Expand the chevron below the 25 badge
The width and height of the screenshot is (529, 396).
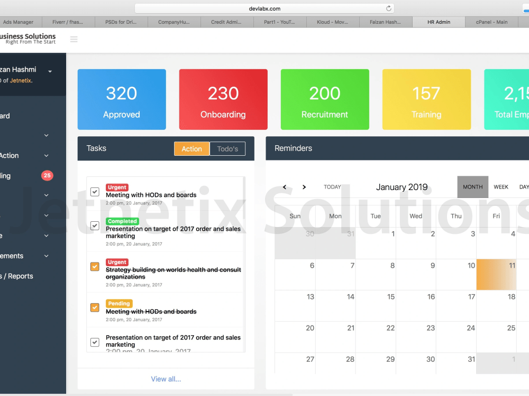(x=46, y=195)
